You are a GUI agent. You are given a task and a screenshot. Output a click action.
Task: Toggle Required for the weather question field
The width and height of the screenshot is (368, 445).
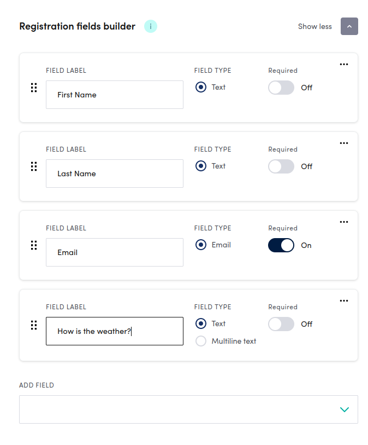(x=281, y=324)
